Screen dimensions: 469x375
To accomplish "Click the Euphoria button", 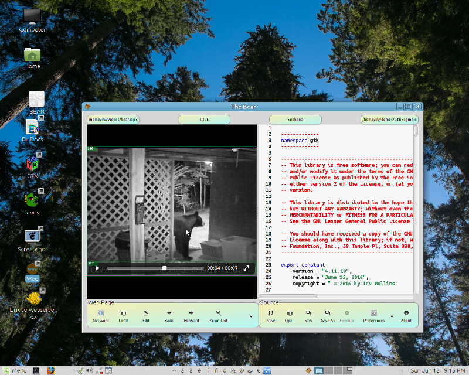I will tap(295, 120).
